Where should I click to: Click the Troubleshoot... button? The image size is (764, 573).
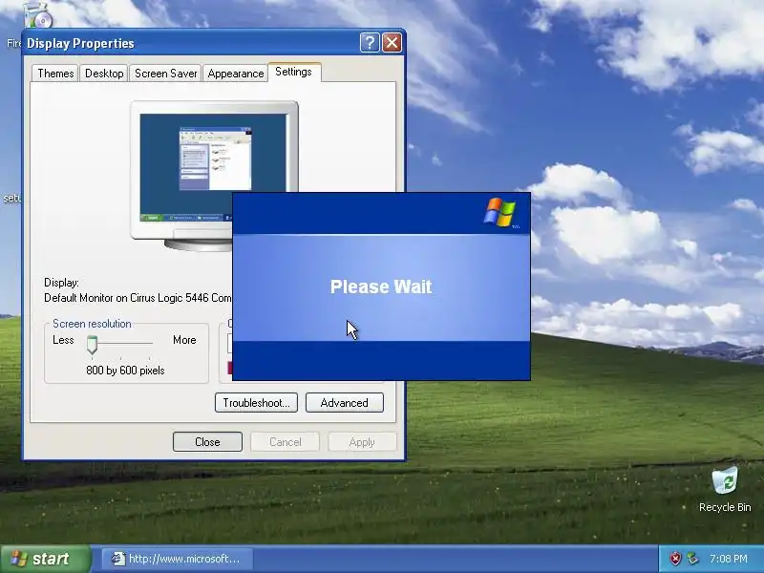point(256,403)
